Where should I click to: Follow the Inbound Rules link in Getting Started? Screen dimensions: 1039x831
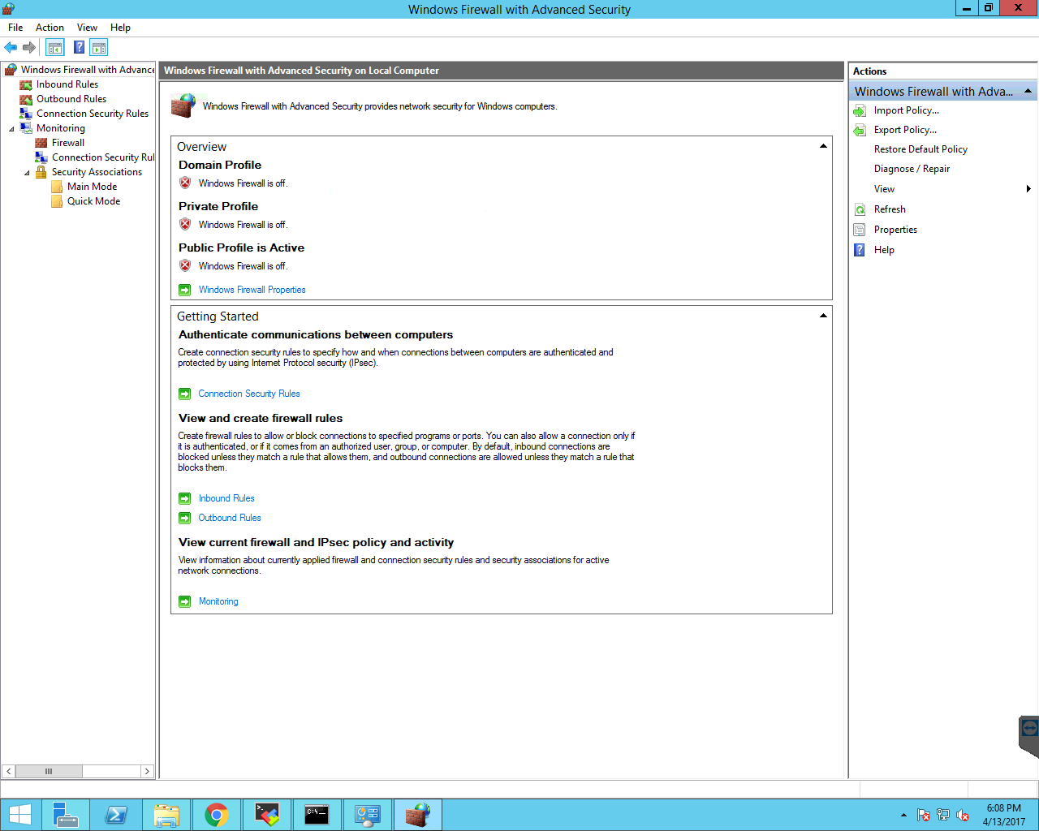226,498
